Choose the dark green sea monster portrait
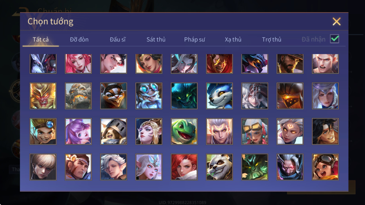The image size is (365, 205). click(x=184, y=96)
